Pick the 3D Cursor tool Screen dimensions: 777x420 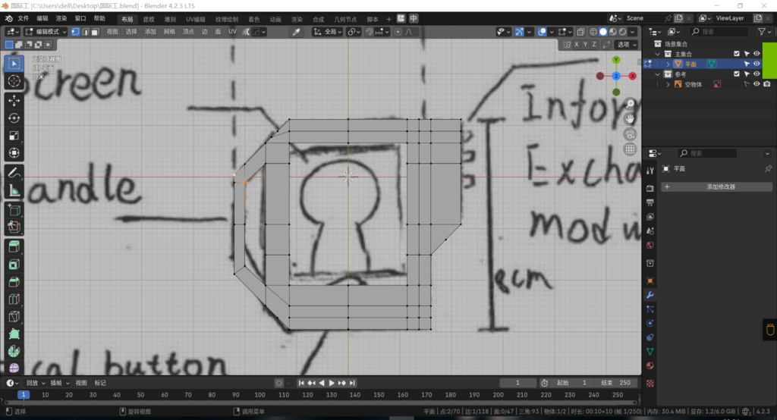pyautogui.click(x=14, y=81)
